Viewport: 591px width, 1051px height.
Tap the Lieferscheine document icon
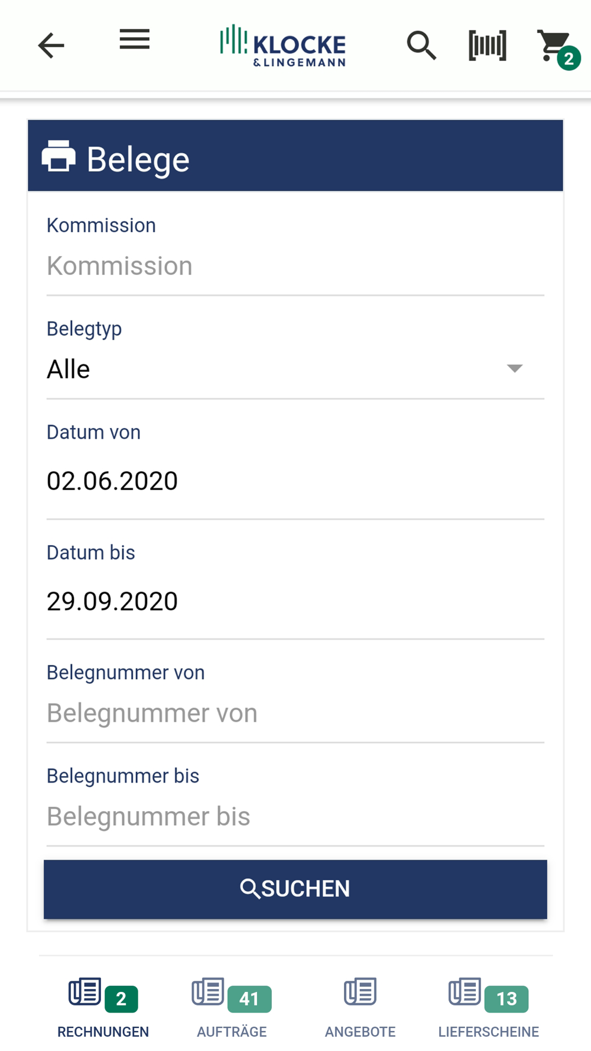[x=465, y=992]
